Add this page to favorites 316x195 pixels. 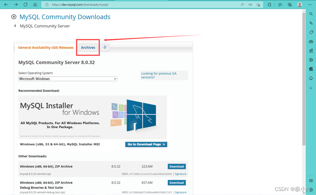tap(258, 5)
